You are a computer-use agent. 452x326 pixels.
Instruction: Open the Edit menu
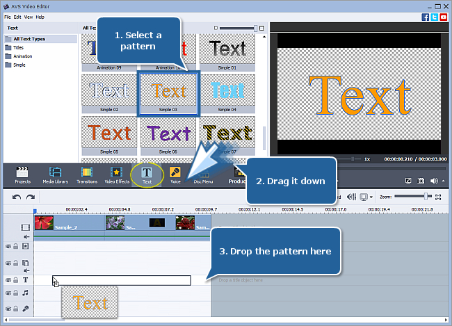point(17,17)
